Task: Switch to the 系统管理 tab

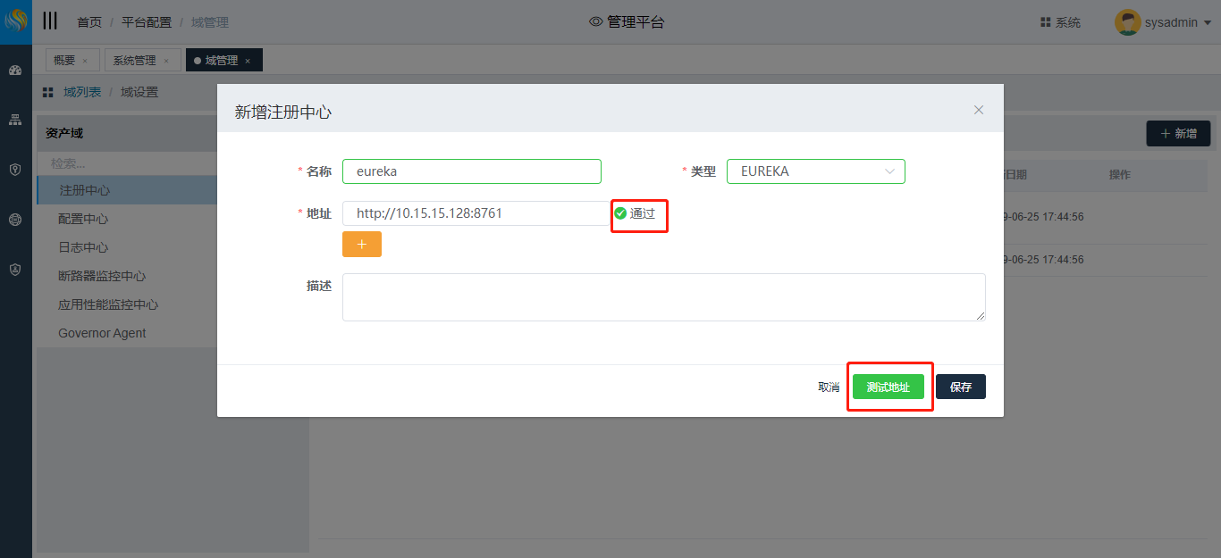Action: click(x=134, y=61)
